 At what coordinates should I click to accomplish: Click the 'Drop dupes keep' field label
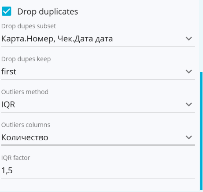[x=26, y=59]
